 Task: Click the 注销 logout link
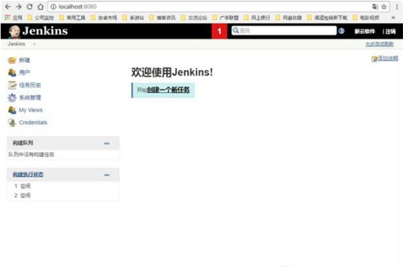coord(390,32)
